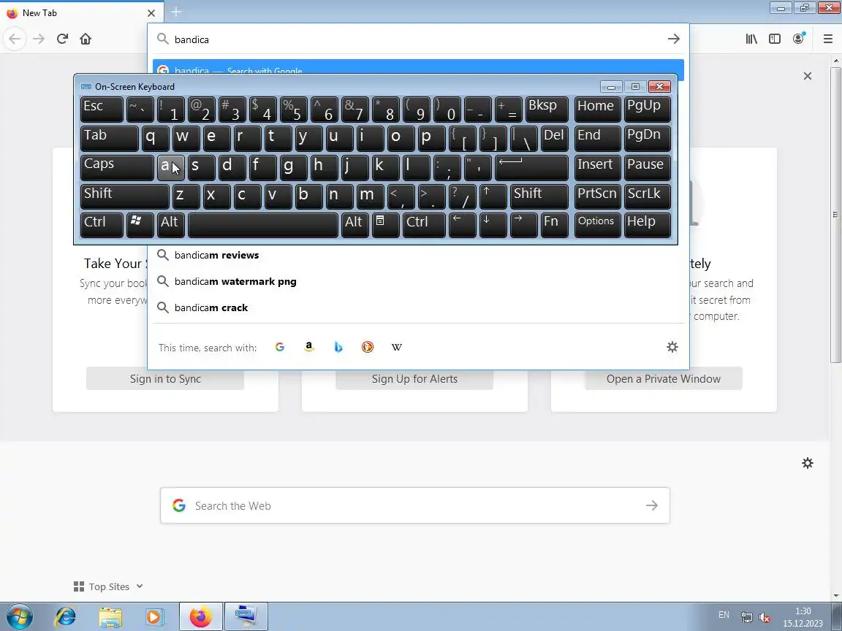Dismiss the onboarding cards with X

pyautogui.click(x=808, y=76)
